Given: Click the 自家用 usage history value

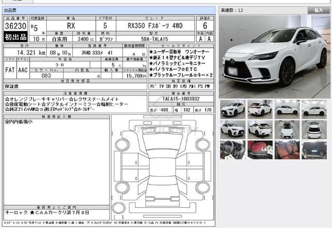Looking at the screenshot, I should (60, 39).
